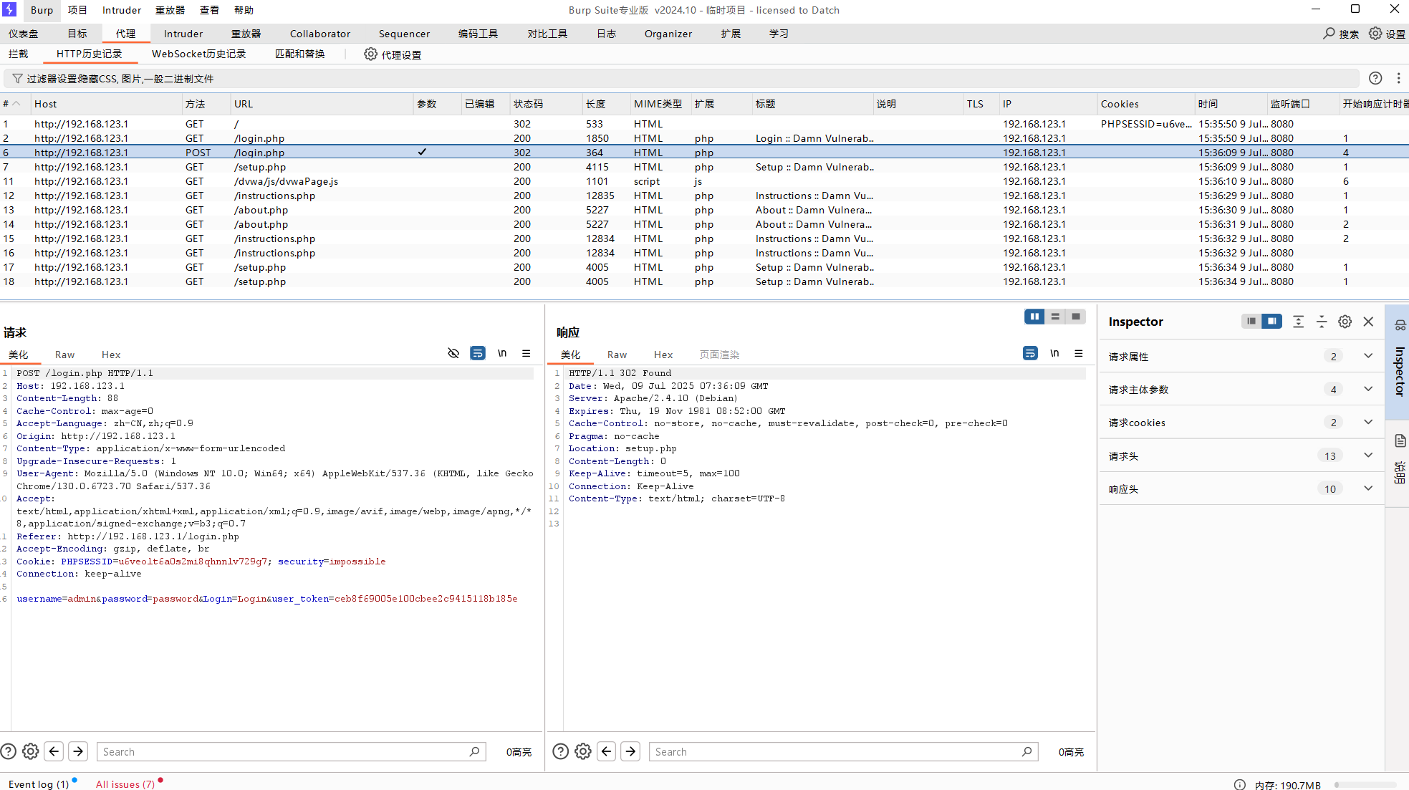This screenshot has height=790, width=1409.
Task: Select side-by-side layout toggle
Action: point(1034,317)
